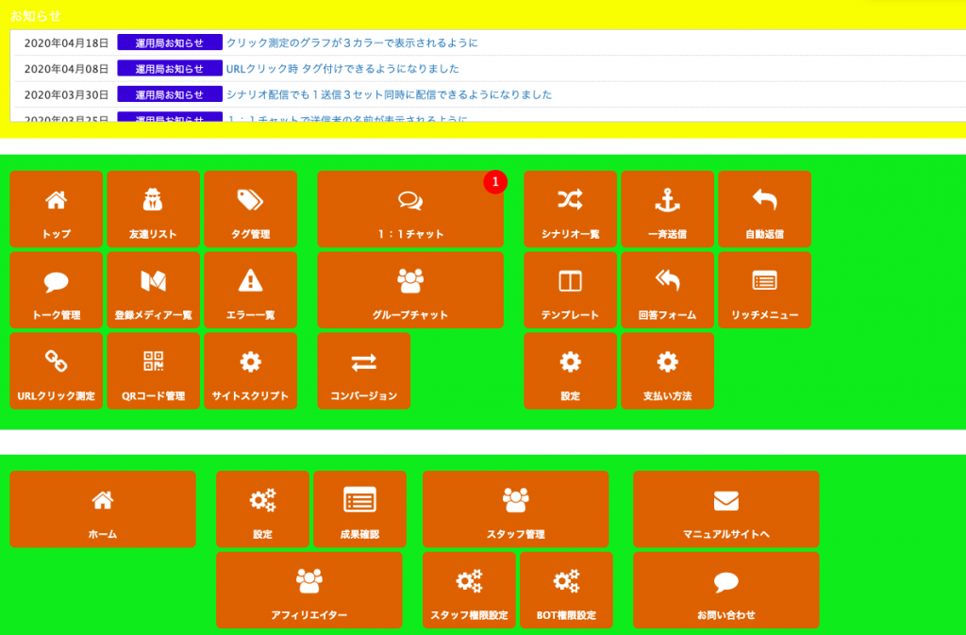Screen dimensions: 966x635
Task: Open the トーク管理 tile
Action: 56,290
